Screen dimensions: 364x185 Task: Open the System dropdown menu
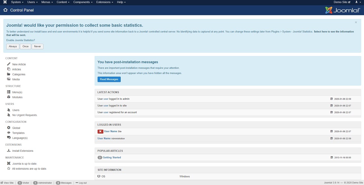(x=17, y=2)
